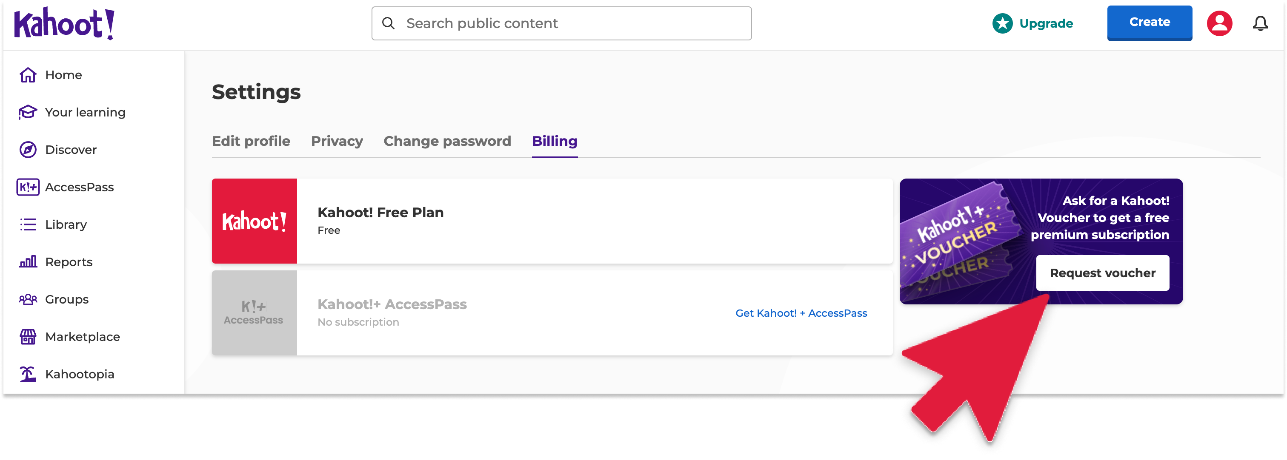The image size is (1287, 460).
Task: Click the Library list icon
Action: [28, 224]
